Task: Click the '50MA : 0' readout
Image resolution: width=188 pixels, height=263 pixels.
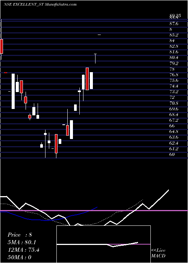Action: 20,257
